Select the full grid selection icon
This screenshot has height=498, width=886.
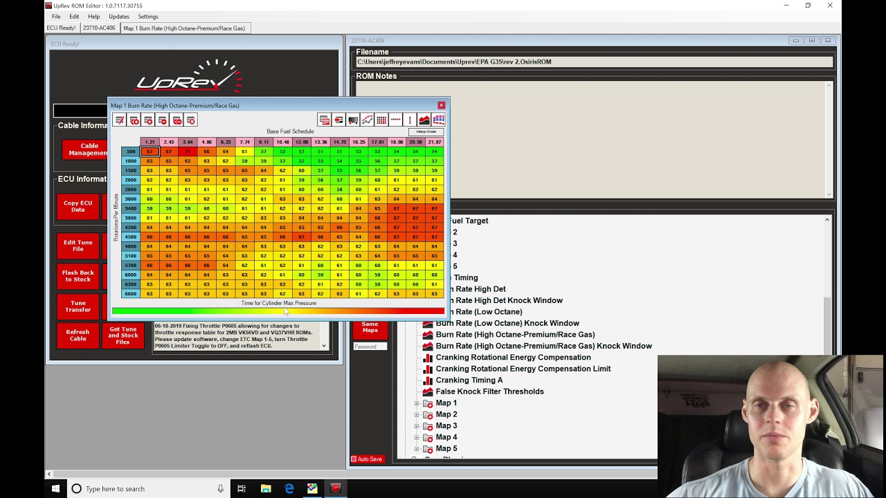tap(381, 120)
